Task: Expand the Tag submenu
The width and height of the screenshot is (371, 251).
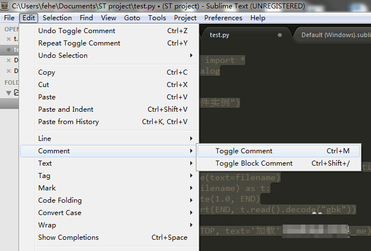Action: coord(109,175)
